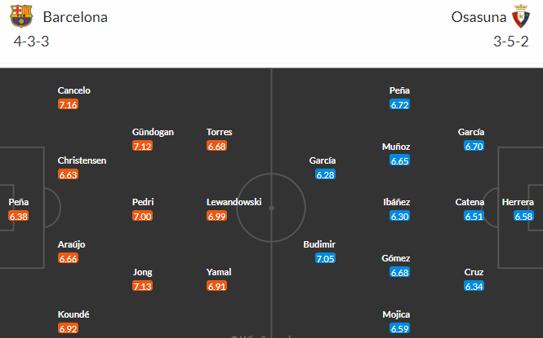Viewport: 543px width, 338px height.
Task: Click Osasuna's 3-5-2 formation text
Action: point(511,42)
